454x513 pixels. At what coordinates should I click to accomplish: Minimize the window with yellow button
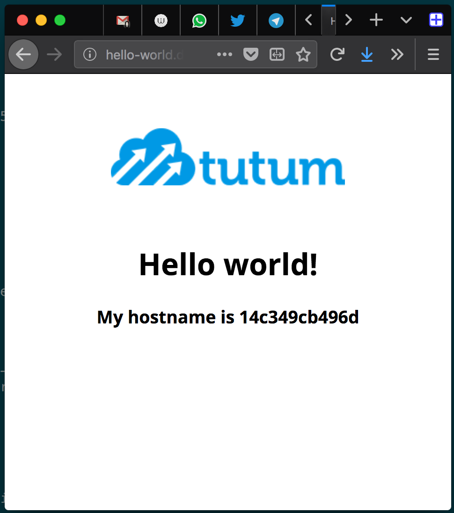[x=41, y=20]
